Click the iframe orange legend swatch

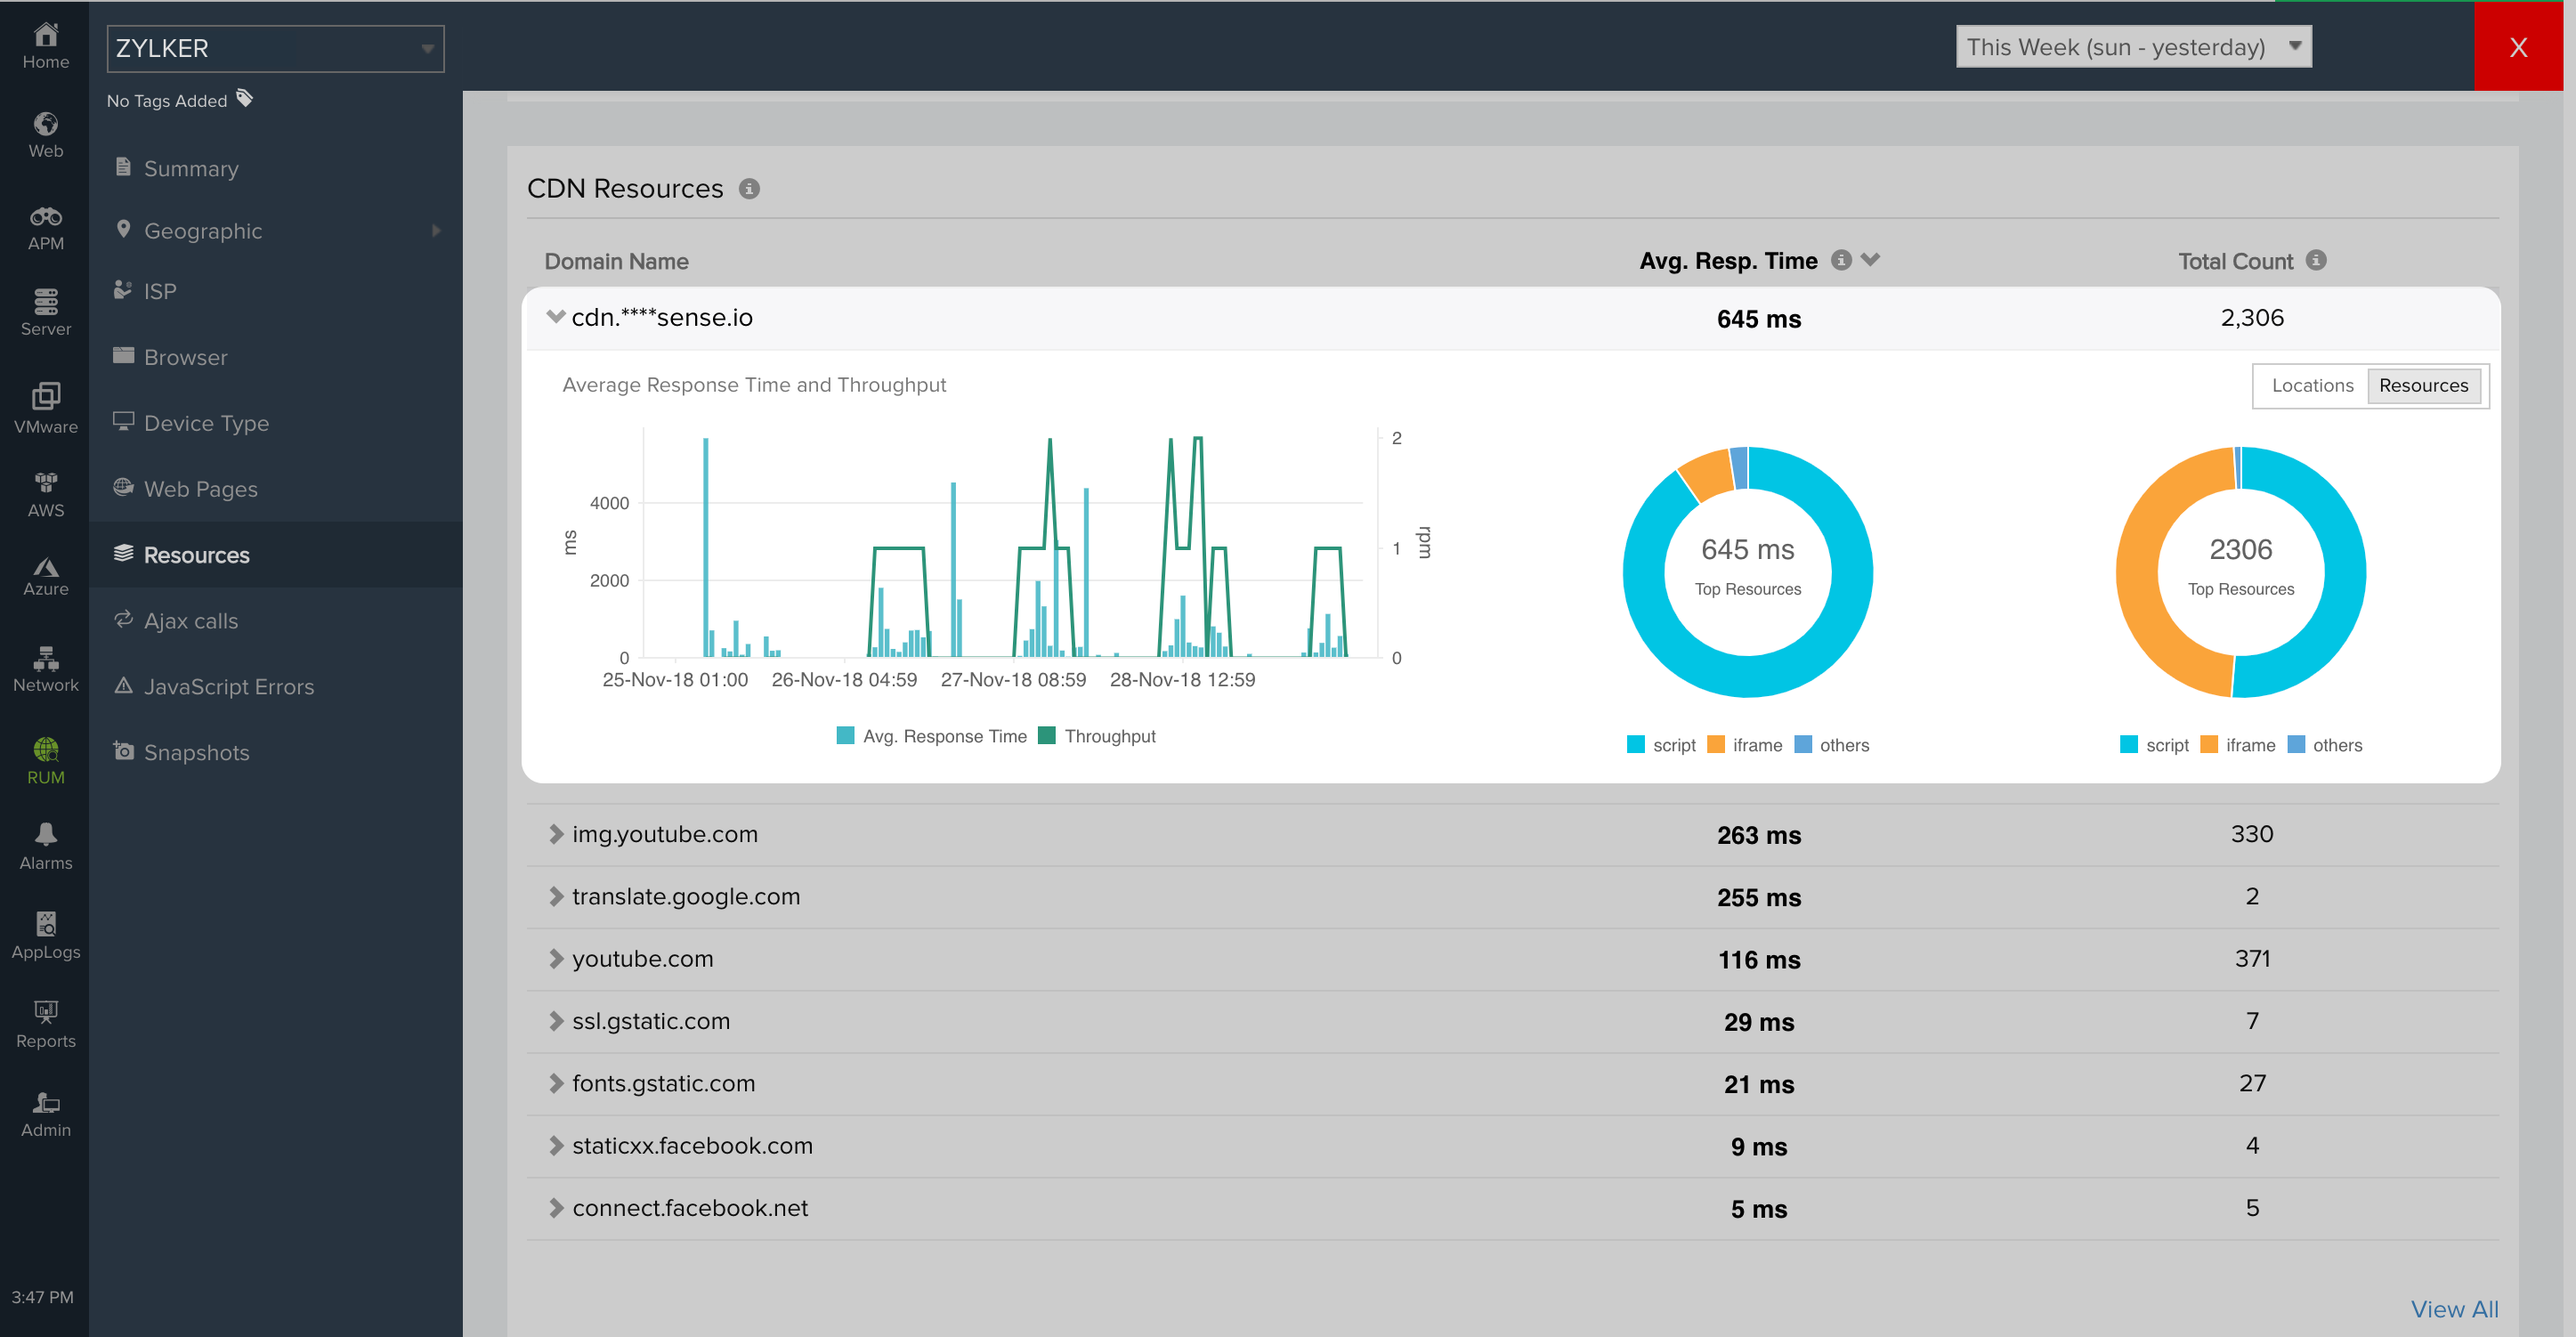1715,745
